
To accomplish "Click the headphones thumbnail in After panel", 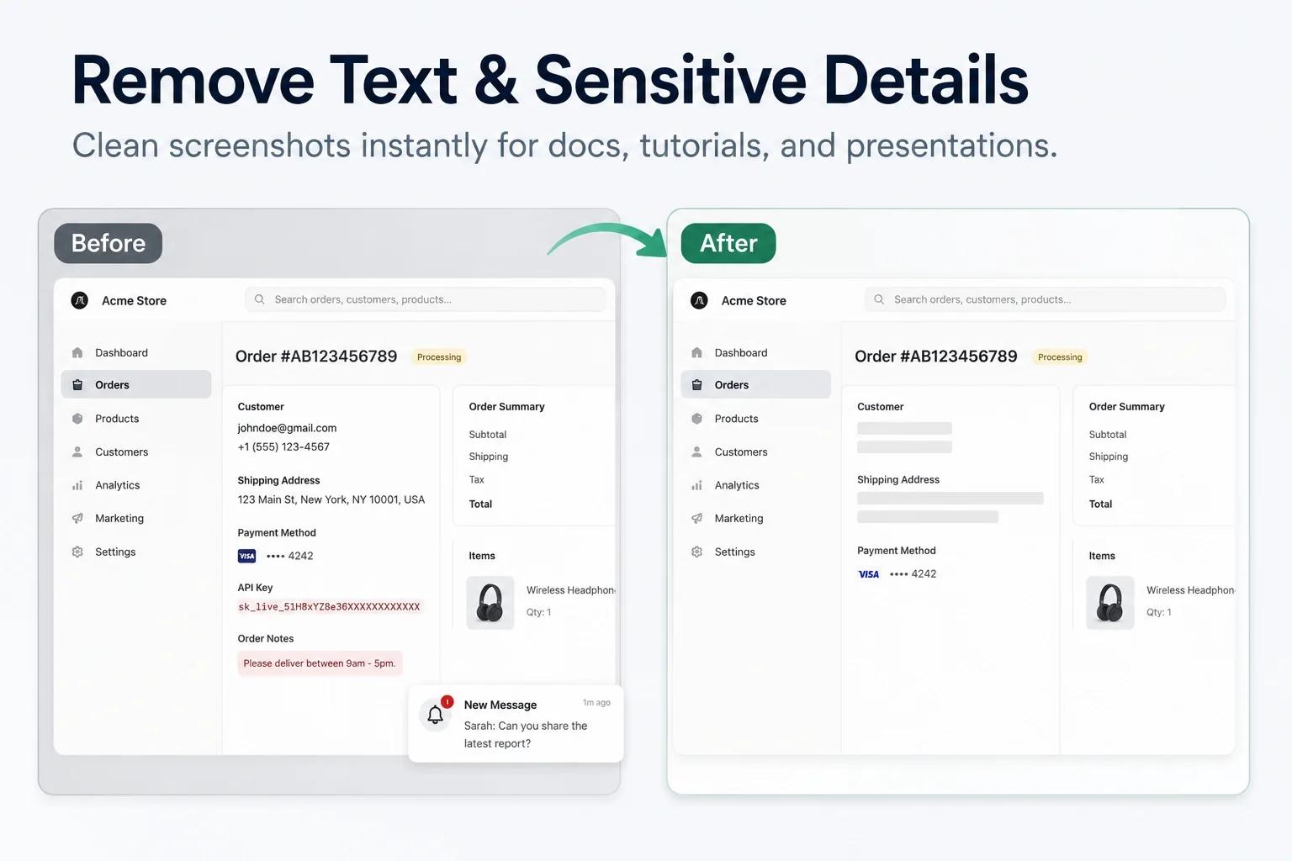I will [x=1110, y=603].
